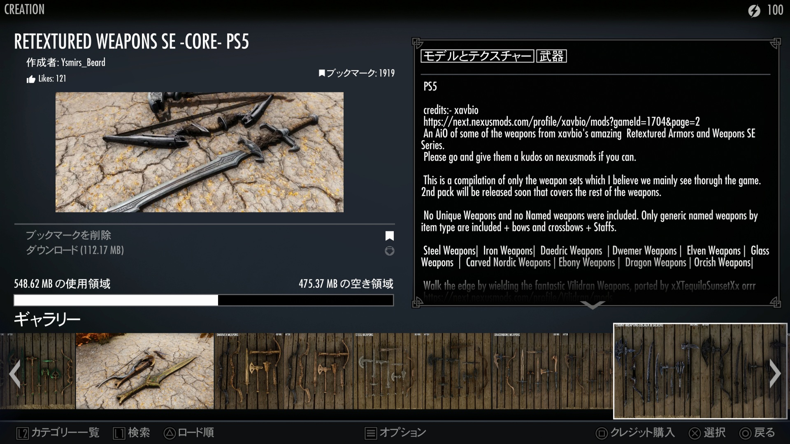Click the bookmark count flag icon
The width and height of the screenshot is (790, 444).
322,73
